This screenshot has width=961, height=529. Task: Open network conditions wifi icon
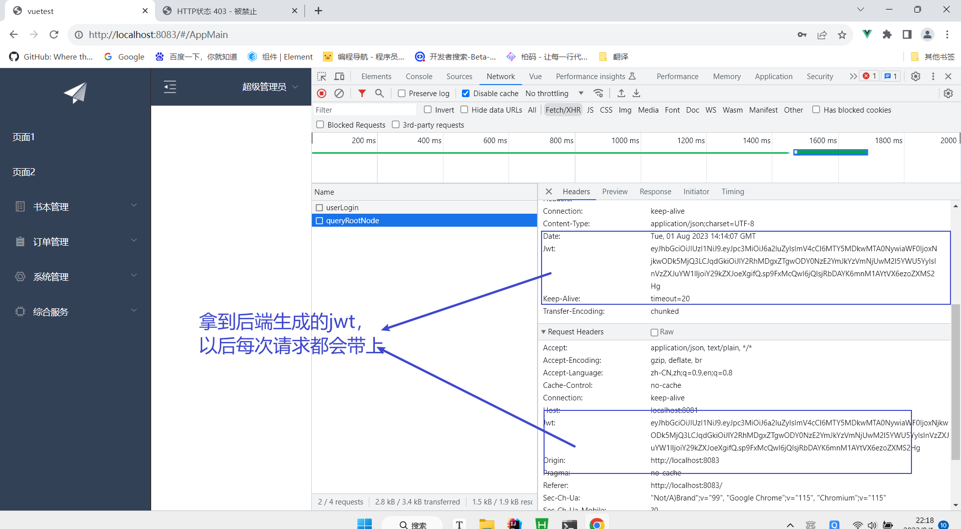(598, 94)
